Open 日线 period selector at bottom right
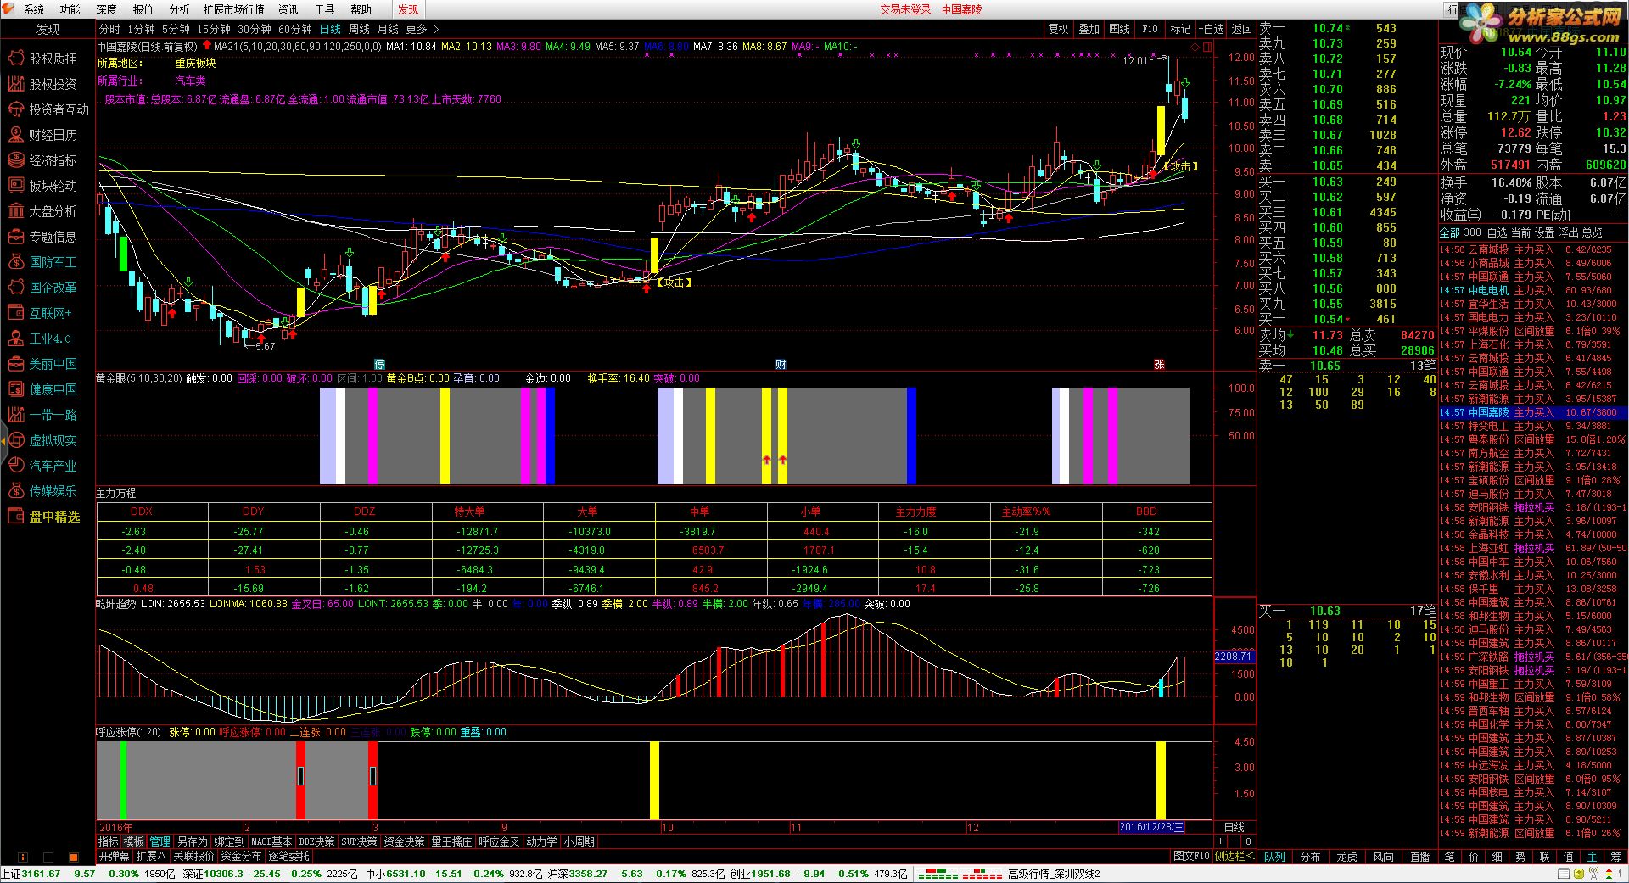This screenshot has height=883, width=1629. [x=1234, y=827]
